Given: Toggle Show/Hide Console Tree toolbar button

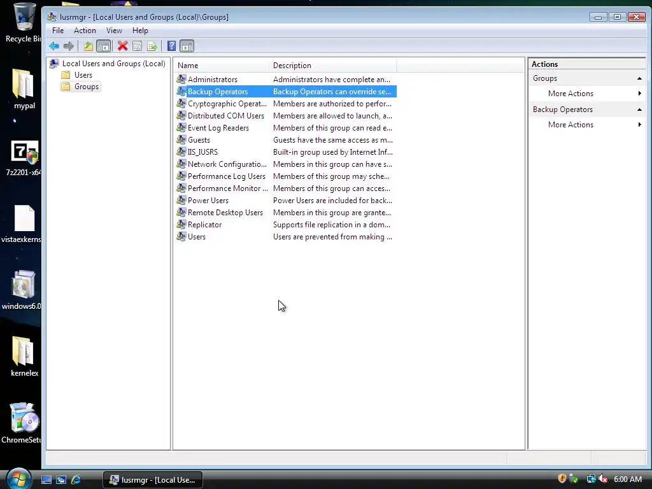Looking at the screenshot, I should tap(104, 46).
